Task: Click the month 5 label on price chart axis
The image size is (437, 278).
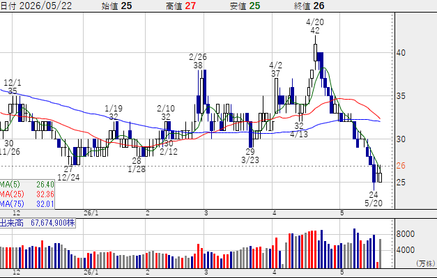Action: 342,213
